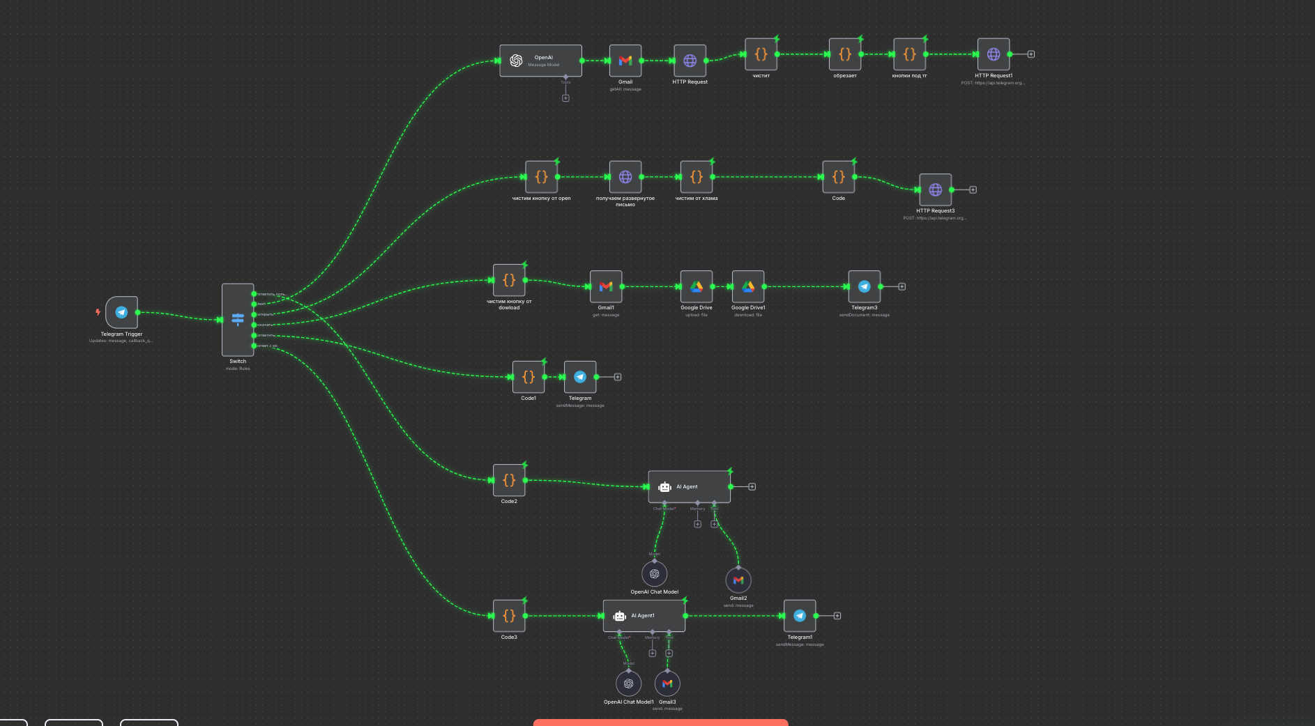This screenshot has width=1315, height=726.
Task: Click 'send: message' under Gmail3
Action: click(667, 709)
